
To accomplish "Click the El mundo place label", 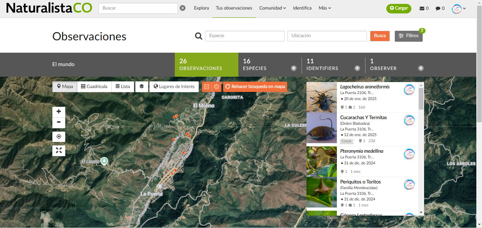I will [64, 64].
